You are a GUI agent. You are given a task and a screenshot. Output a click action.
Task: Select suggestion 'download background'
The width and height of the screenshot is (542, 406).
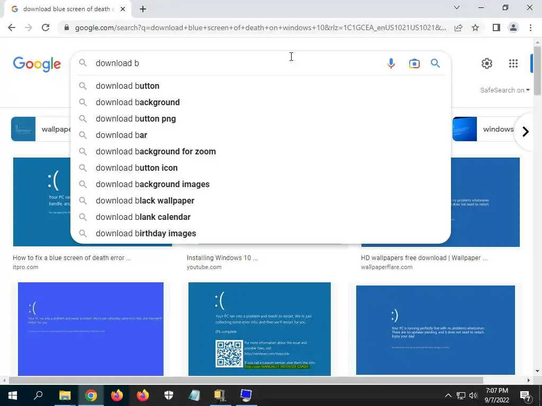260,102
